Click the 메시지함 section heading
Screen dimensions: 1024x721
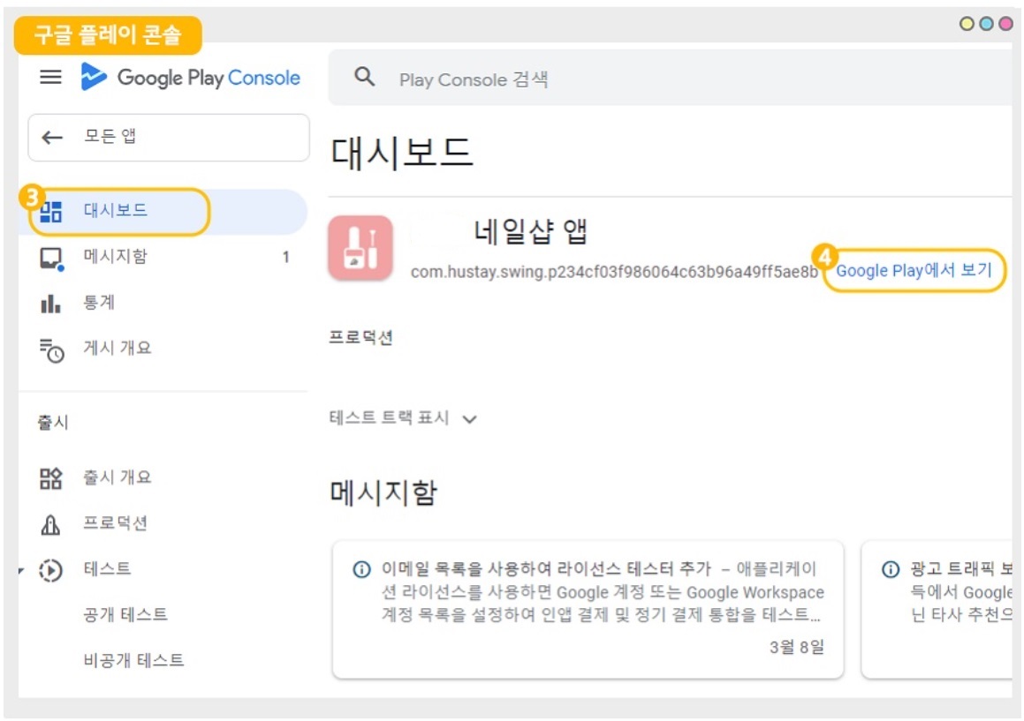[x=383, y=492]
